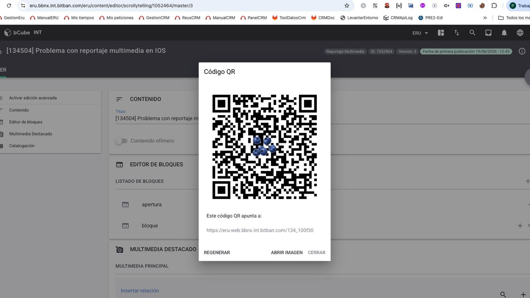Viewport: 530px width, 298px height.
Task: Show content info circle icon
Action: [x=522, y=51]
